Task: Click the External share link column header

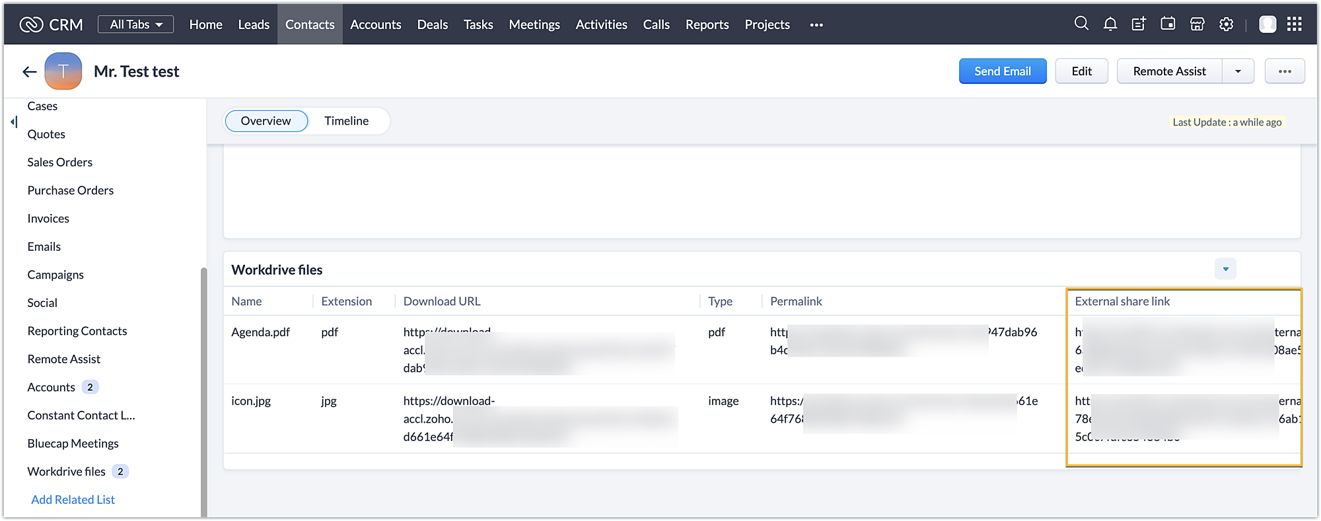Action: click(1122, 301)
